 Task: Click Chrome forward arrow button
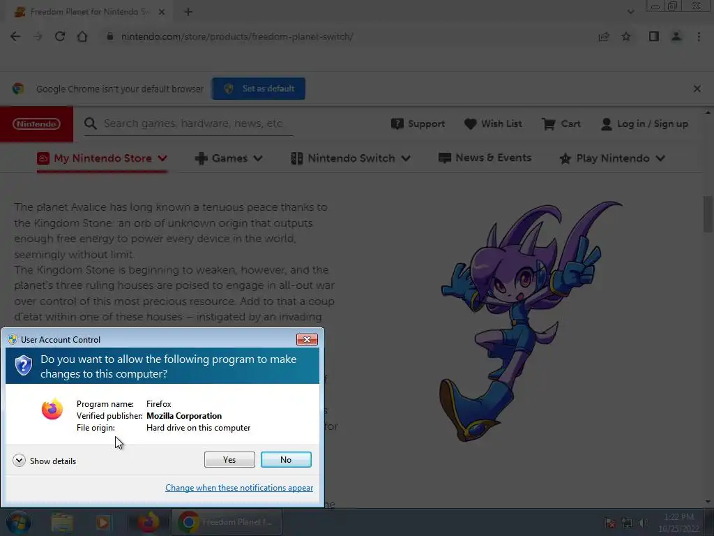click(38, 36)
